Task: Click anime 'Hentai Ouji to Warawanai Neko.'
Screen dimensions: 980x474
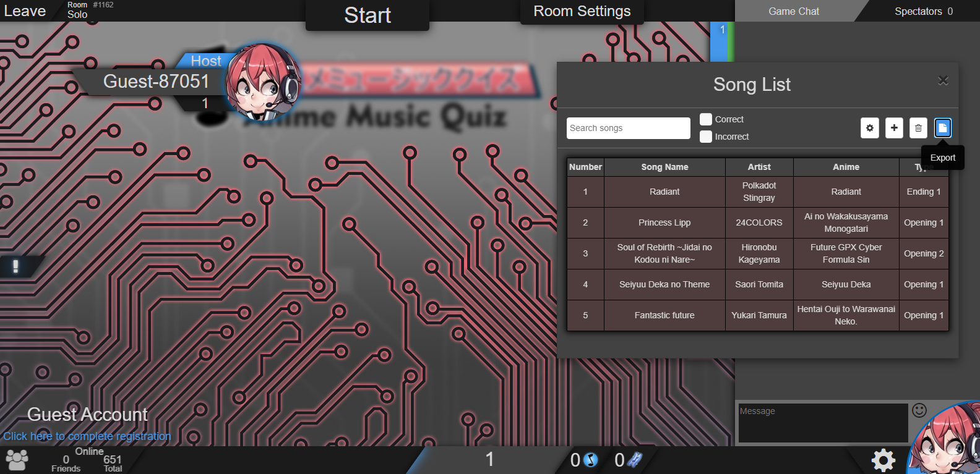Action: (x=846, y=315)
